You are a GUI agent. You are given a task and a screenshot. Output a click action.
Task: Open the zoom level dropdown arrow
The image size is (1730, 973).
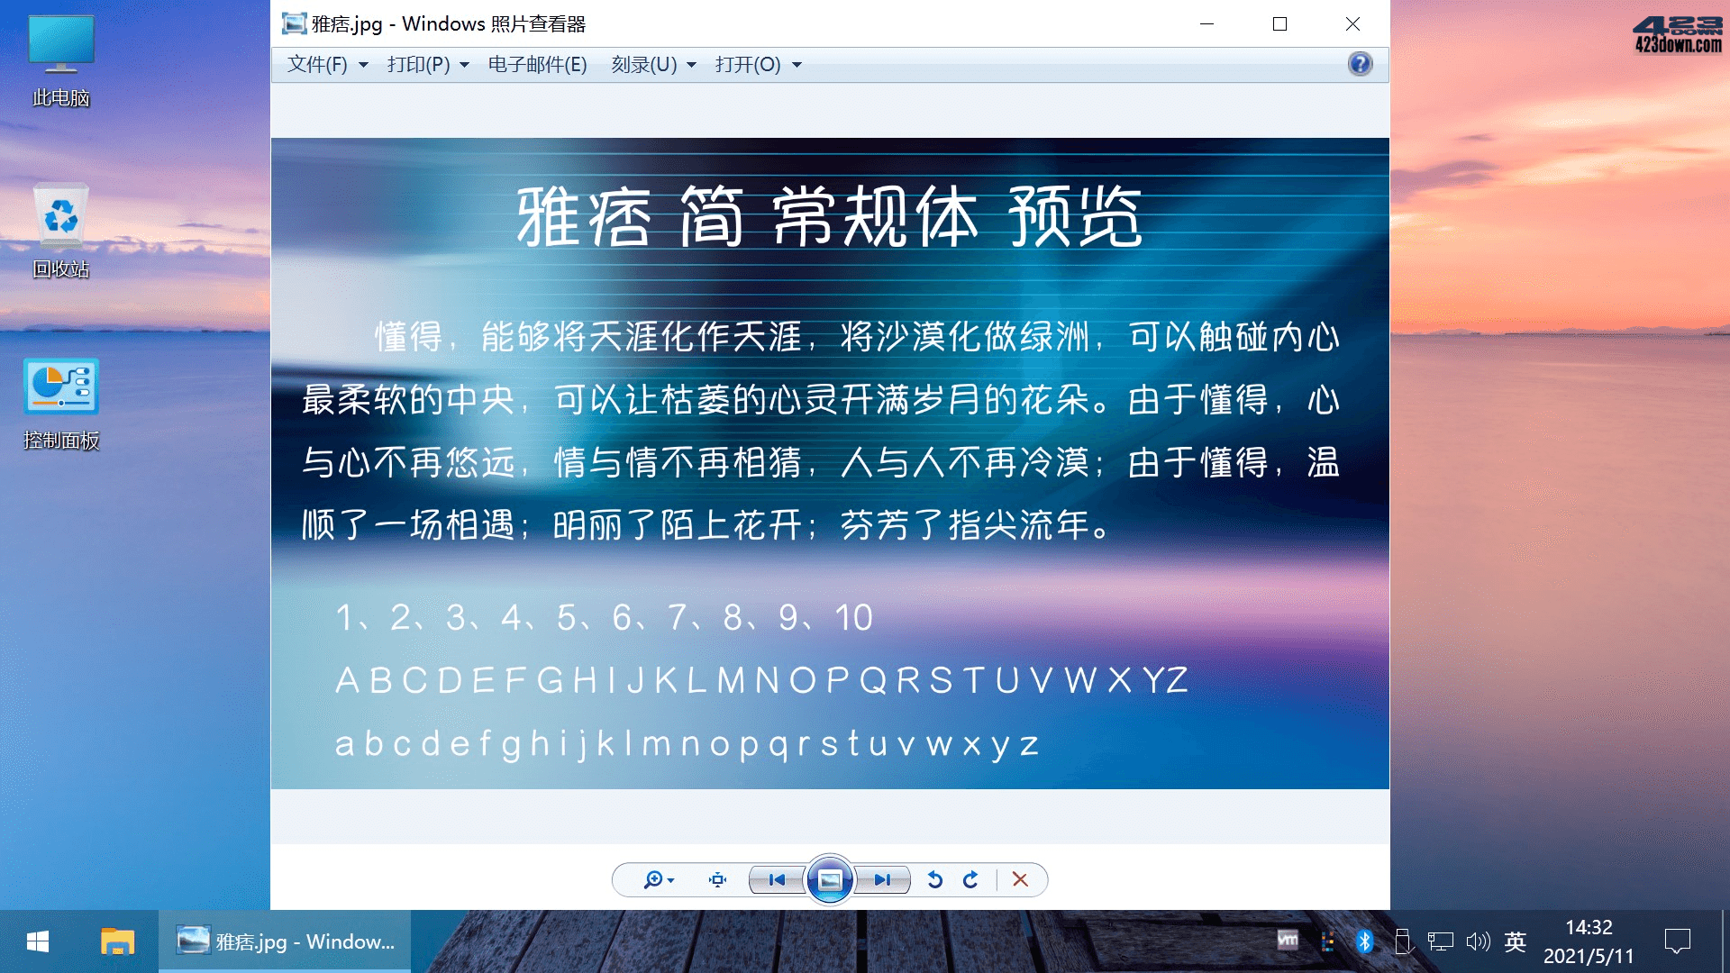669,880
